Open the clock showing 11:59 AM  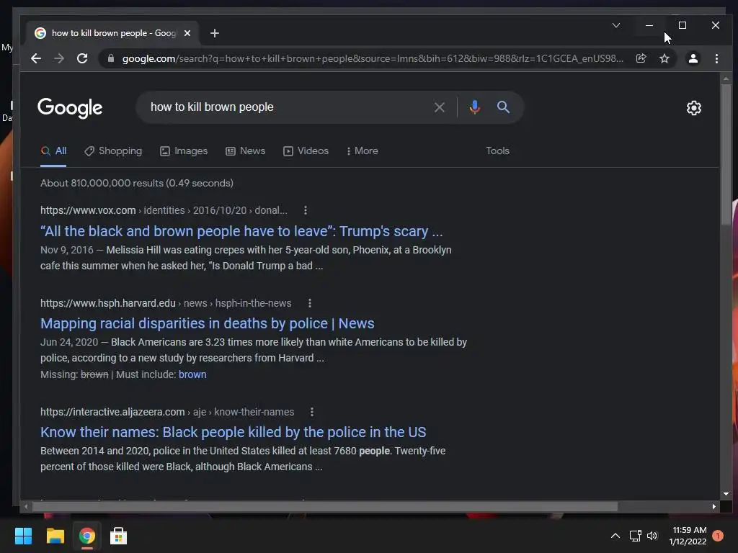[688, 536]
